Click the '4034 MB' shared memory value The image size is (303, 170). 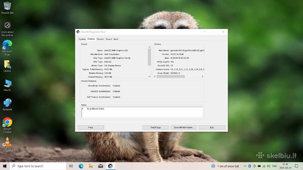tap(108, 77)
